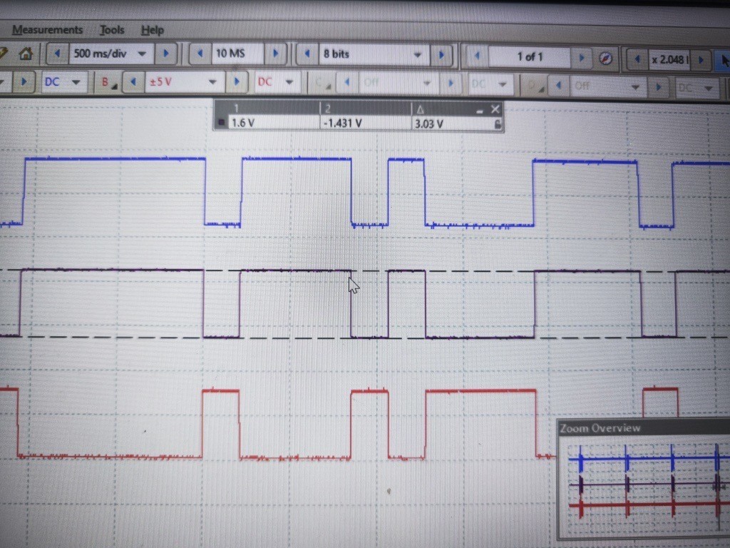Click the home icon in the toolbar
Image resolution: width=730 pixels, height=548 pixels.
[x=25, y=54]
